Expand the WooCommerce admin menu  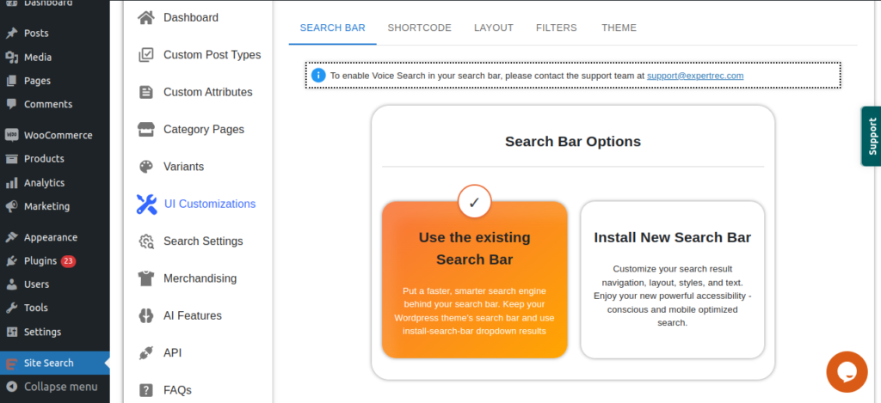(57, 135)
